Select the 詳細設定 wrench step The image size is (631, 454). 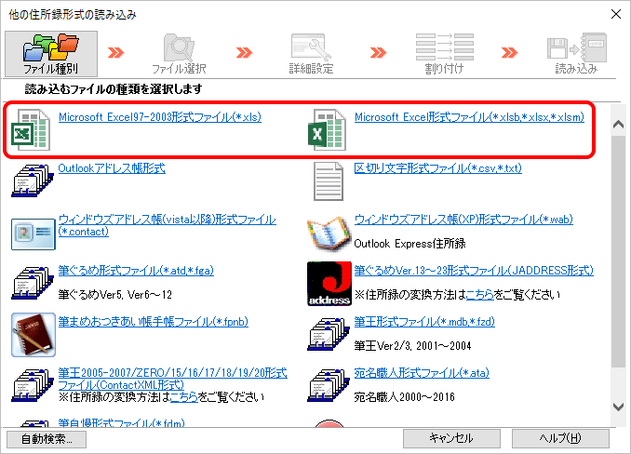coord(311,54)
